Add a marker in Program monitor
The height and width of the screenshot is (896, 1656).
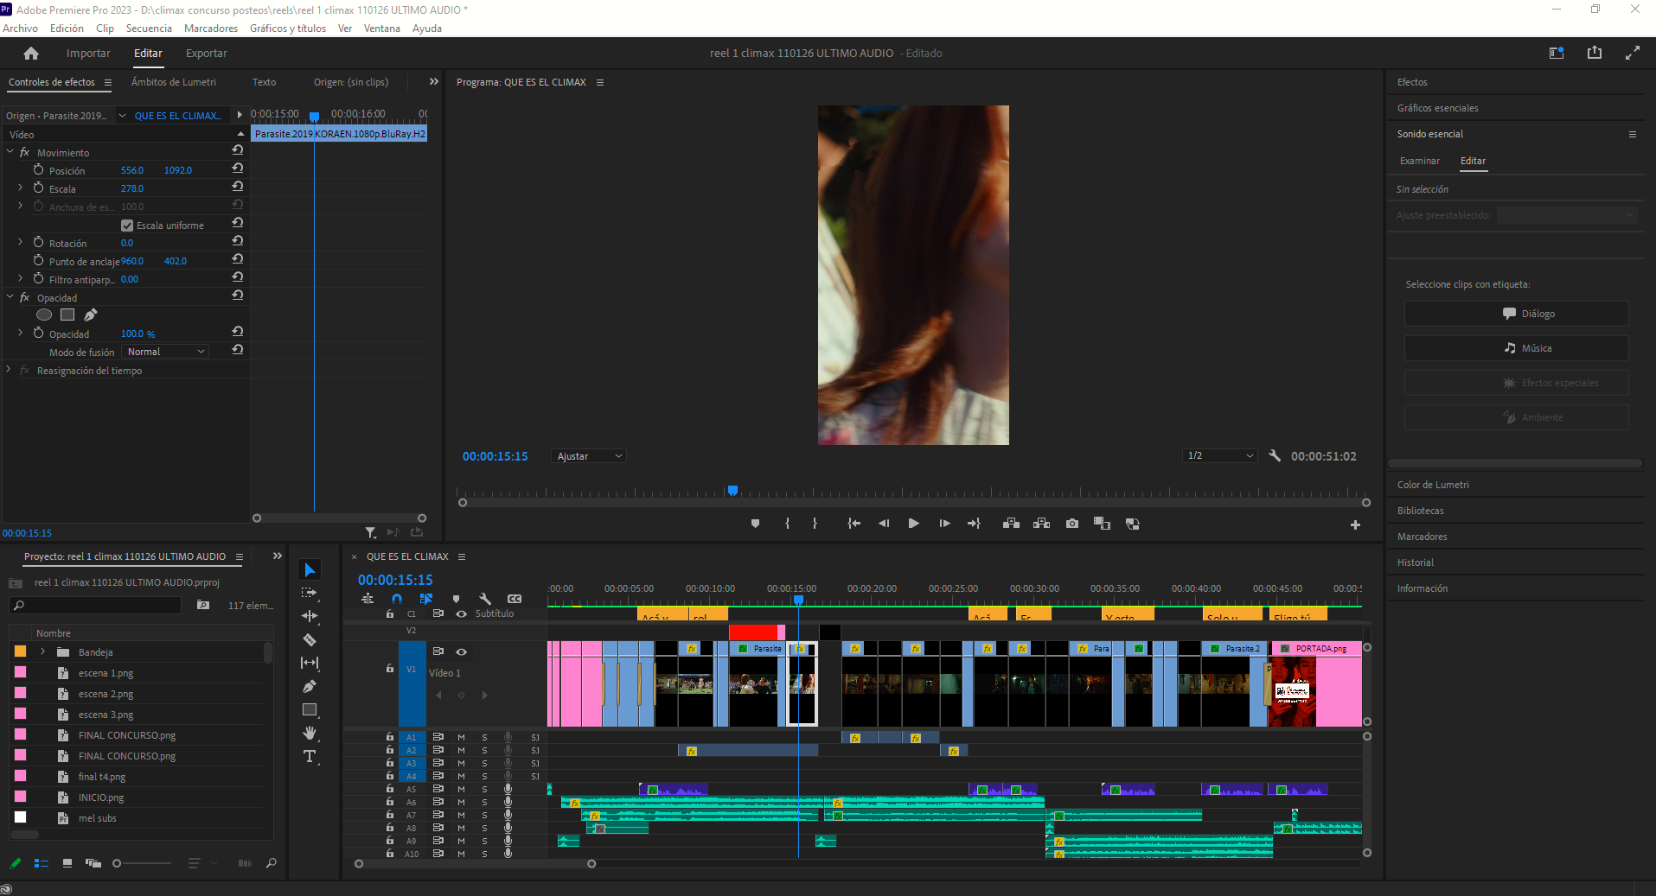[x=755, y=524]
